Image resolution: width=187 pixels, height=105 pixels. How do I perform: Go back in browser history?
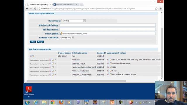coord(27,8)
